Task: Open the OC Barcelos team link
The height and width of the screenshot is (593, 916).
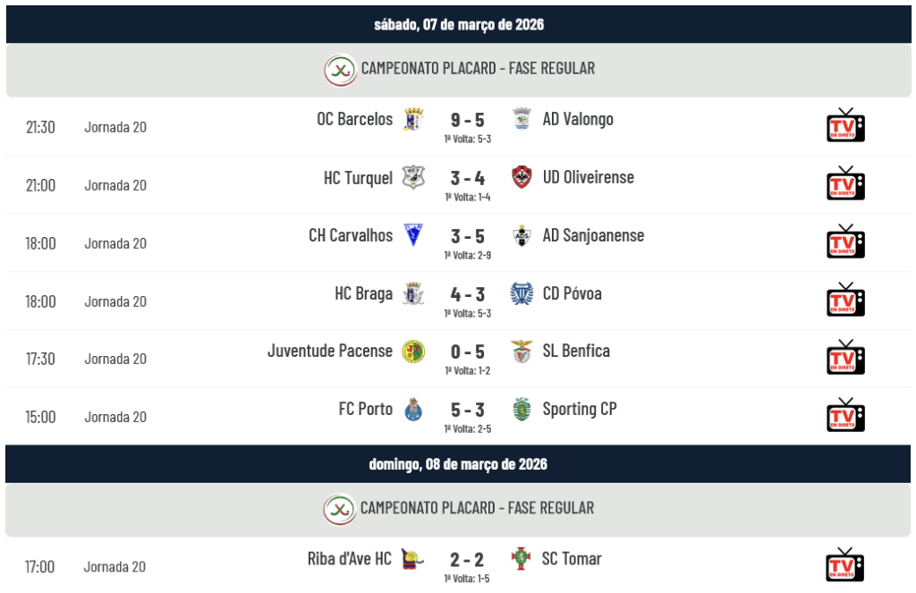Action: [x=354, y=119]
